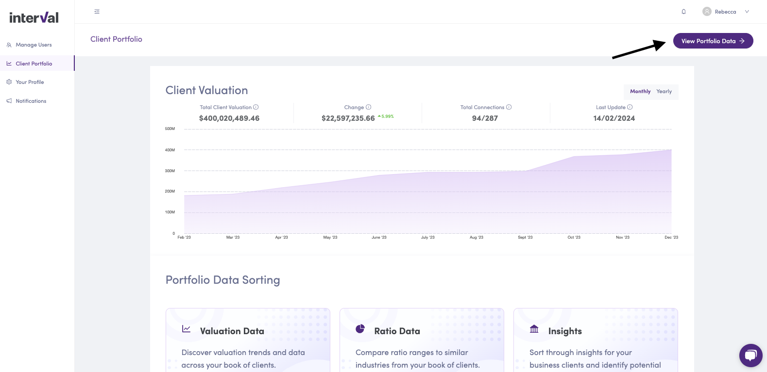
Task: Switch the chart to Yearly view
Action: click(664, 92)
